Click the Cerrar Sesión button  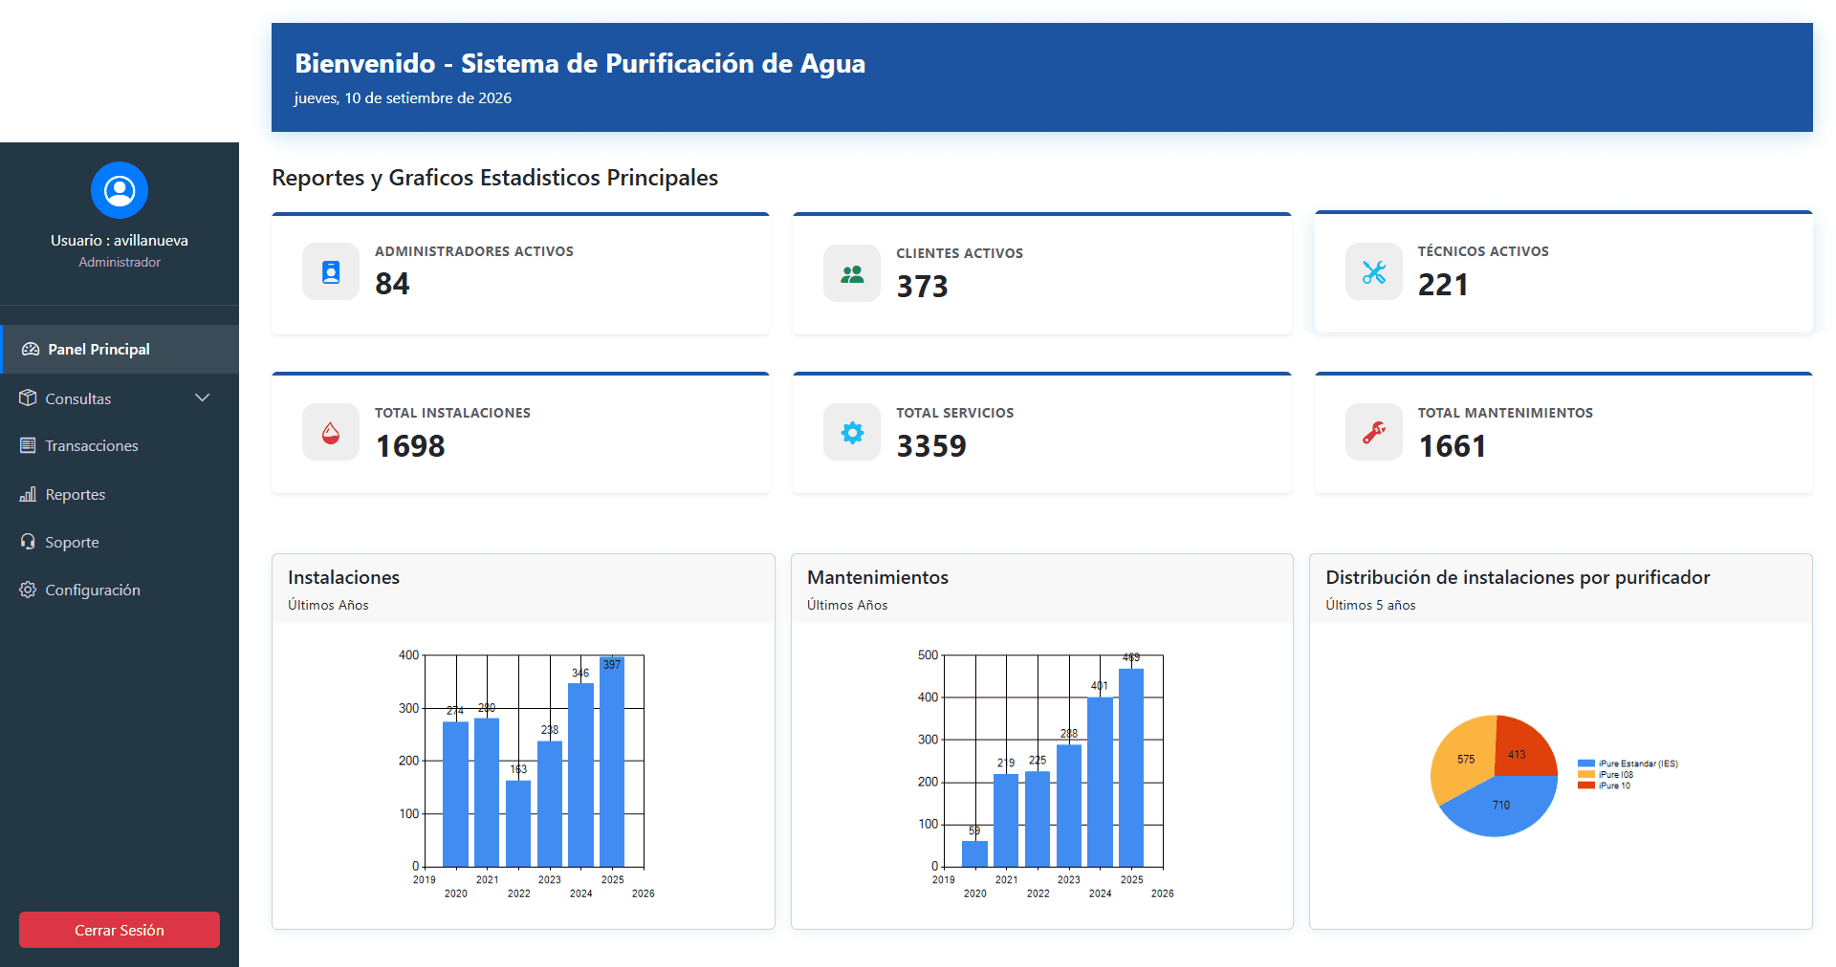click(120, 930)
